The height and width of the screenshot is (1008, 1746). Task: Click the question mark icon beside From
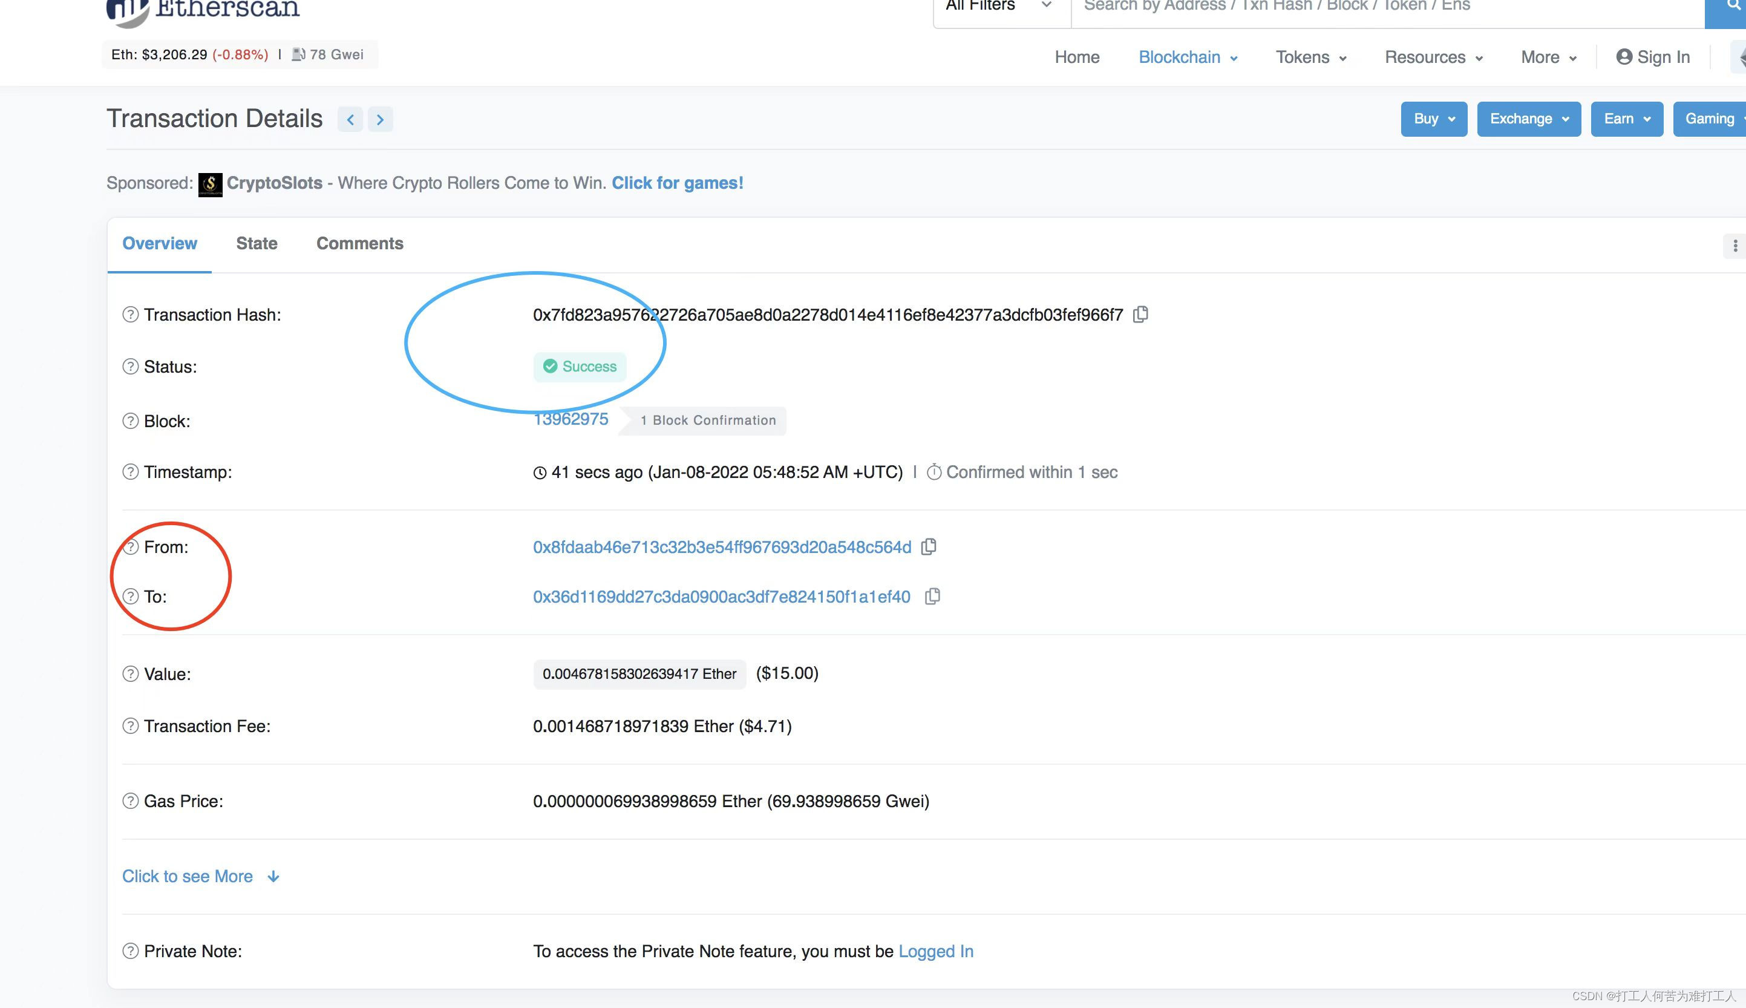[128, 546]
